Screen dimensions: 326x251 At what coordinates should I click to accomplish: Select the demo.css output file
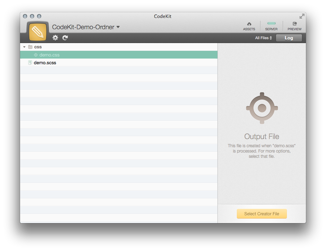coord(49,55)
